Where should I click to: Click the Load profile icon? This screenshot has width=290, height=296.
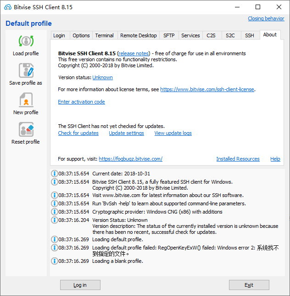[x=26, y=41]
